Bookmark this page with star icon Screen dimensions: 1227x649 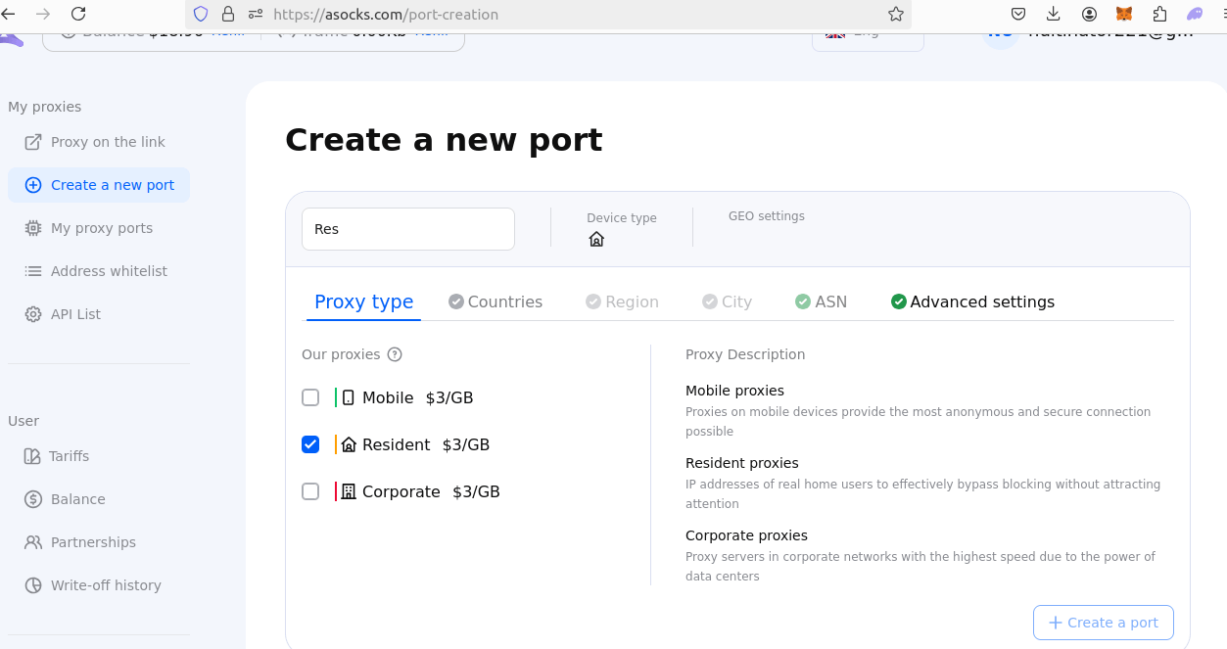pyautogui.click(x=895, y=14)
